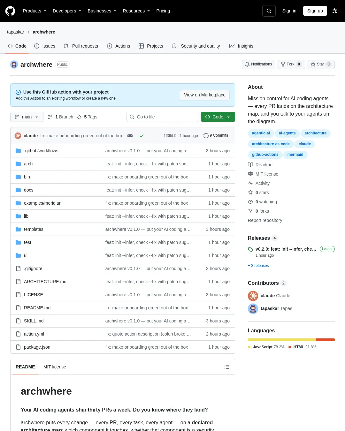Switch to the Issues tab

coord(45,46)
